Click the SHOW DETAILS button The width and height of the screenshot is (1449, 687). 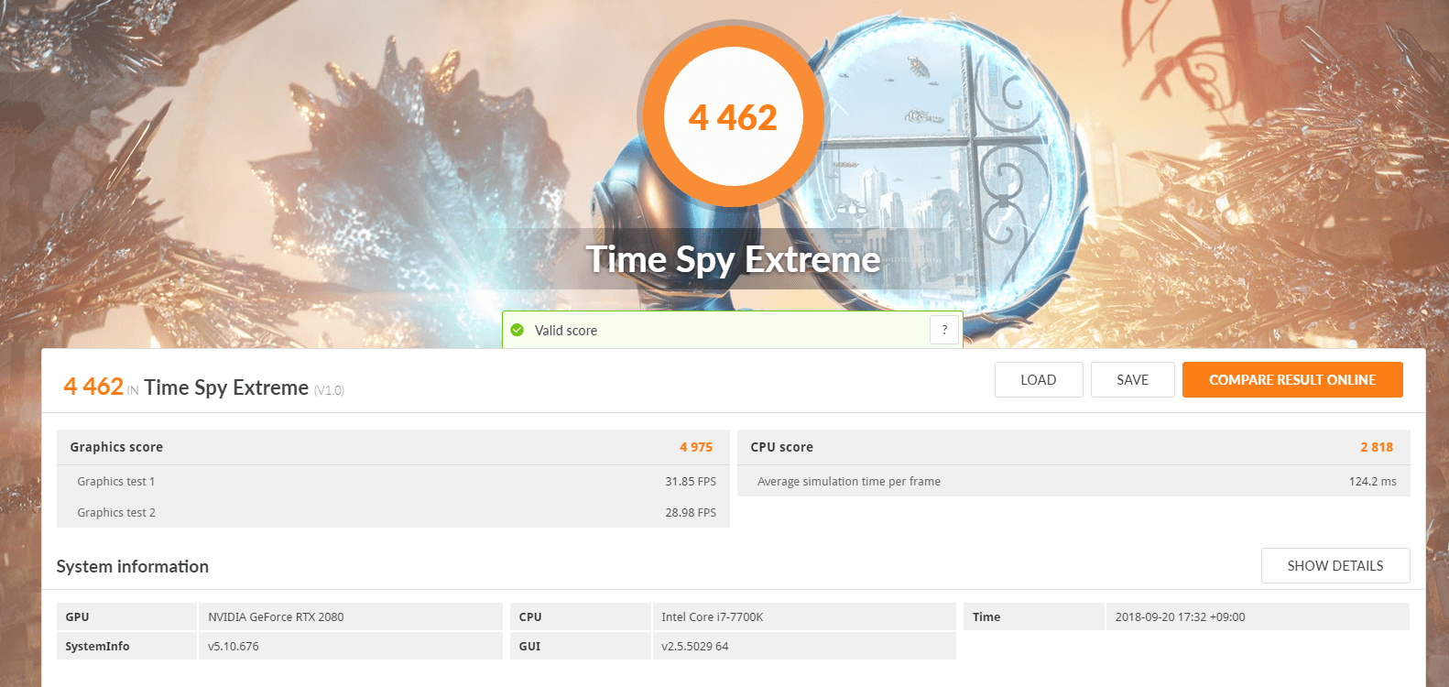pos(1335,565)
